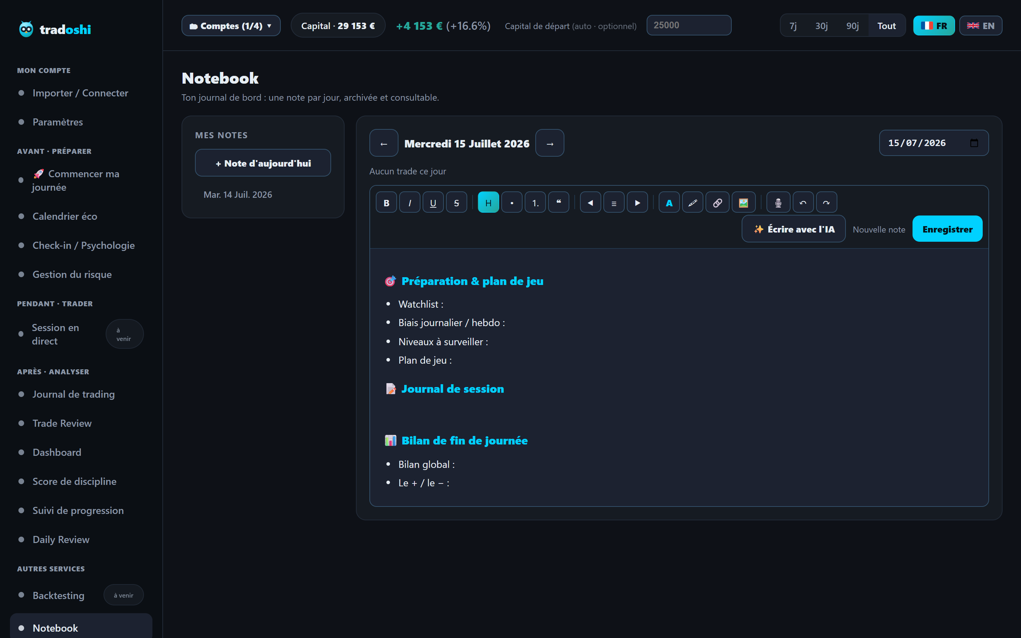Insert an image in the note
Viewport: 1021px width, 638px height.
pos(743,202)
